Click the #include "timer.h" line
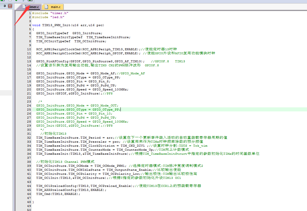Viewport: 307px width, 211px height. coord(50,13)
